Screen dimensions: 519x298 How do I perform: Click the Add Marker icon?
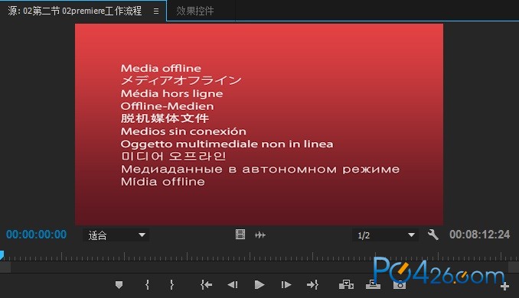click(119, 284)
